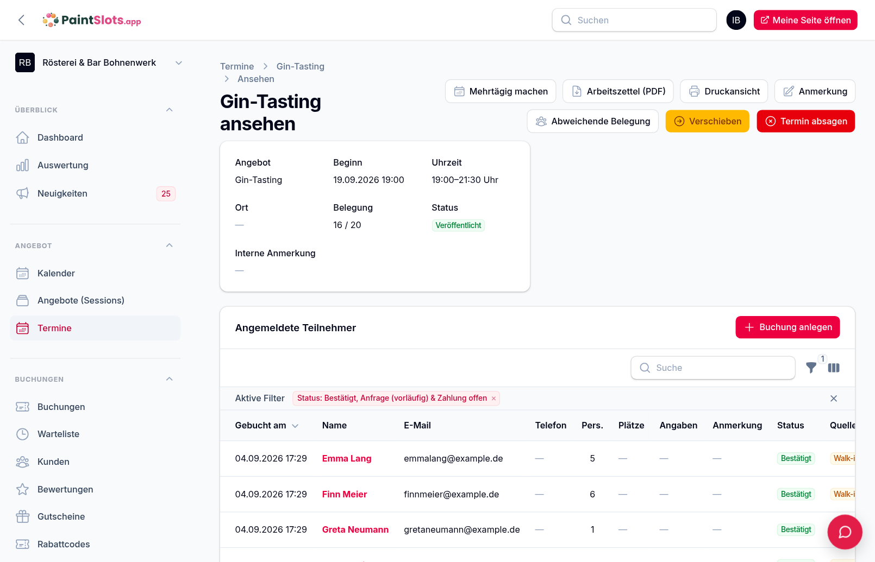Download the Arbeitszettel (PDF)
This screenshot has width=875, height=562.
point(618,91)
